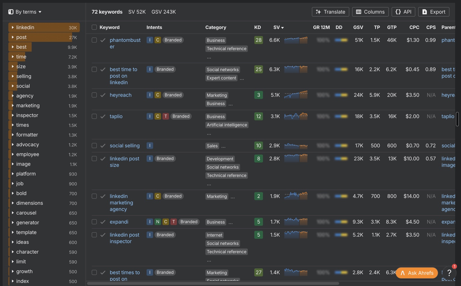The width and height of the screenshot is (461, 286).
Task: Click the navigational N intent badge for expandi
Action: tap(158, 222)
